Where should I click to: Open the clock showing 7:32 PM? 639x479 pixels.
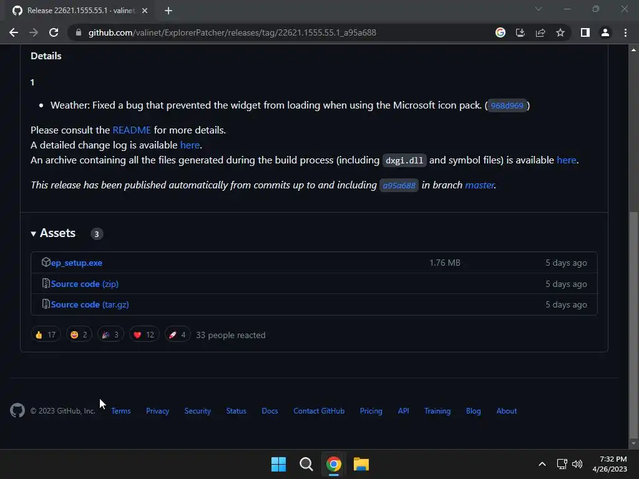(610, 464)
